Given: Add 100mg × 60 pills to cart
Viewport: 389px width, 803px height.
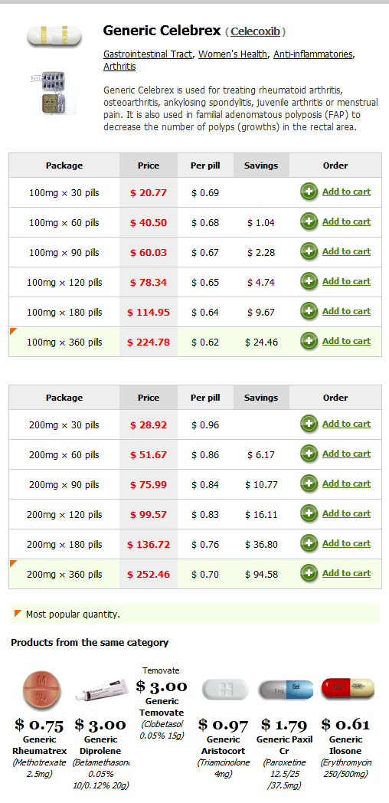Looking at the screenshot, I should click(x=347, y=221).
